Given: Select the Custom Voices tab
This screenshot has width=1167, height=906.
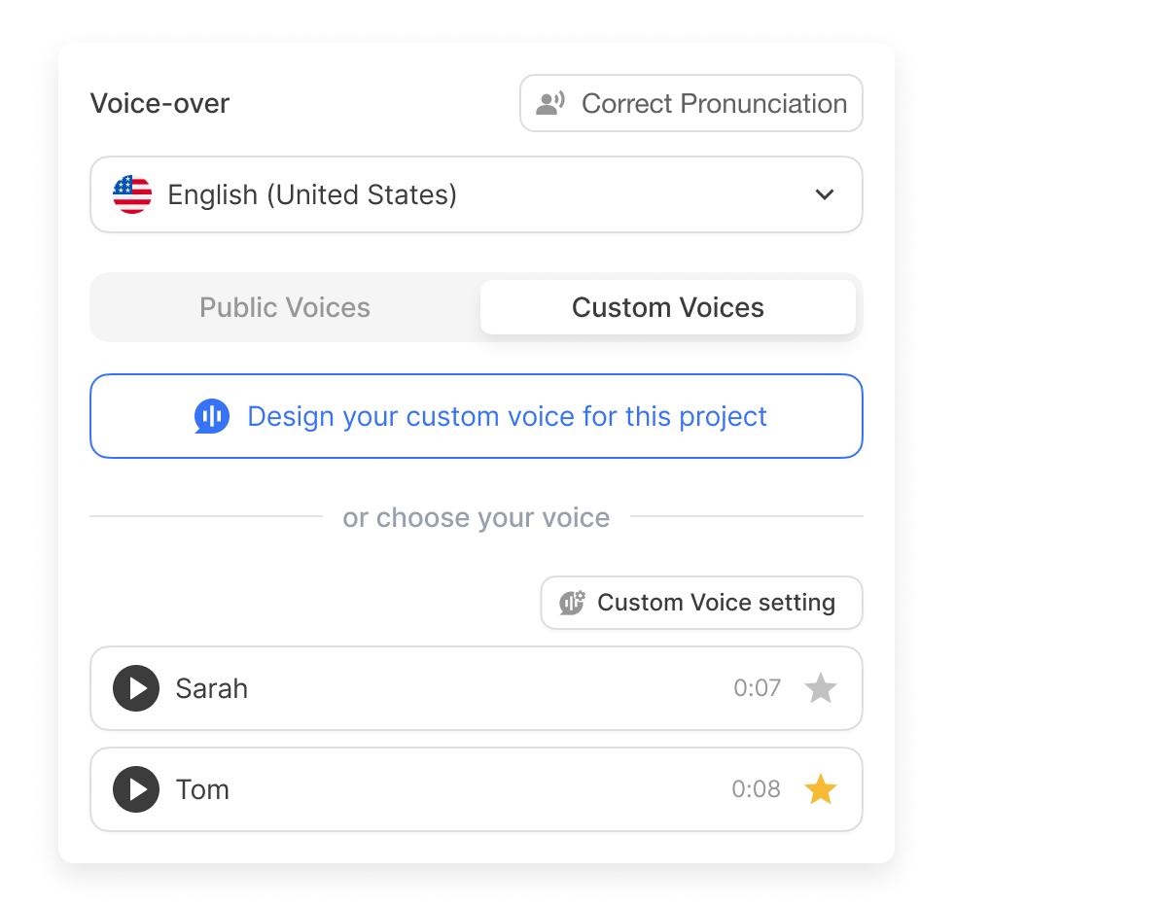Looking at the screenshot, I should (668, 307).
